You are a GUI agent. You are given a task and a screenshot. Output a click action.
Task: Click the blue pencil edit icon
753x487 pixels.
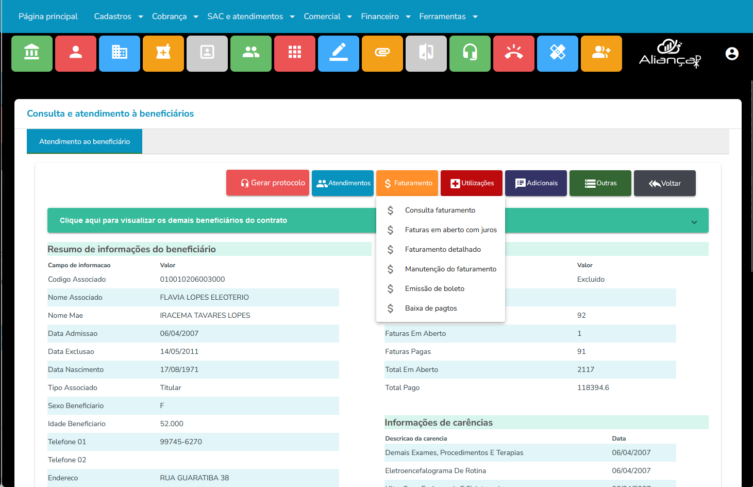(x=339, y=53)
